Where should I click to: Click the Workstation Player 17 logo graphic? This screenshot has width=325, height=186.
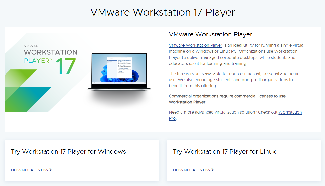pyautogui.click(x=50, y=60)
